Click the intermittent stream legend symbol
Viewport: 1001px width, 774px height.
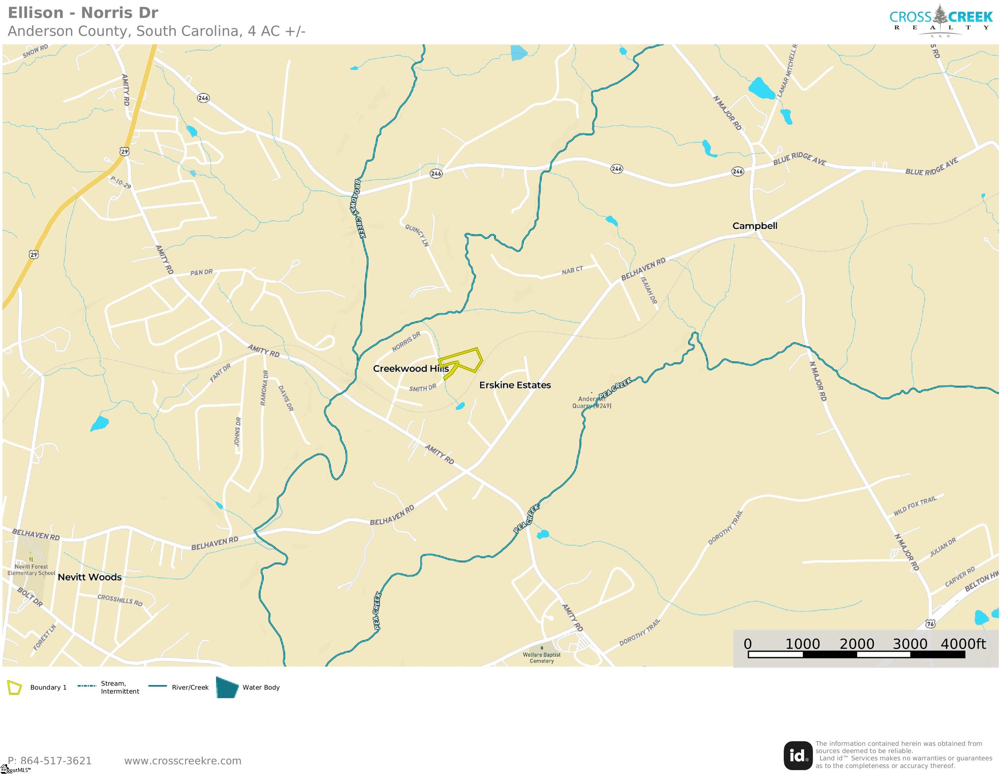pos(87,686)
